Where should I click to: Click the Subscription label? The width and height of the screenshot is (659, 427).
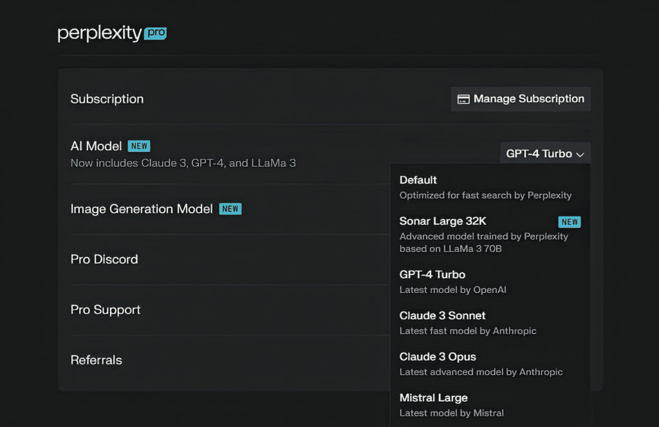point(107,99)
